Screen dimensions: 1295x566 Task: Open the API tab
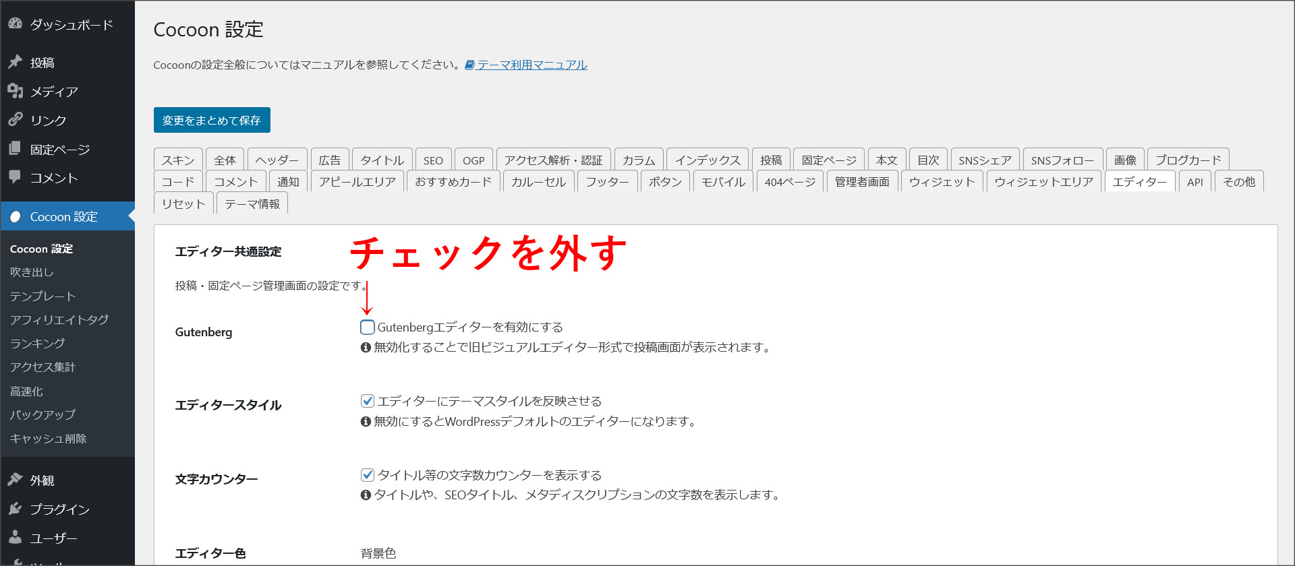[1195, 181]
